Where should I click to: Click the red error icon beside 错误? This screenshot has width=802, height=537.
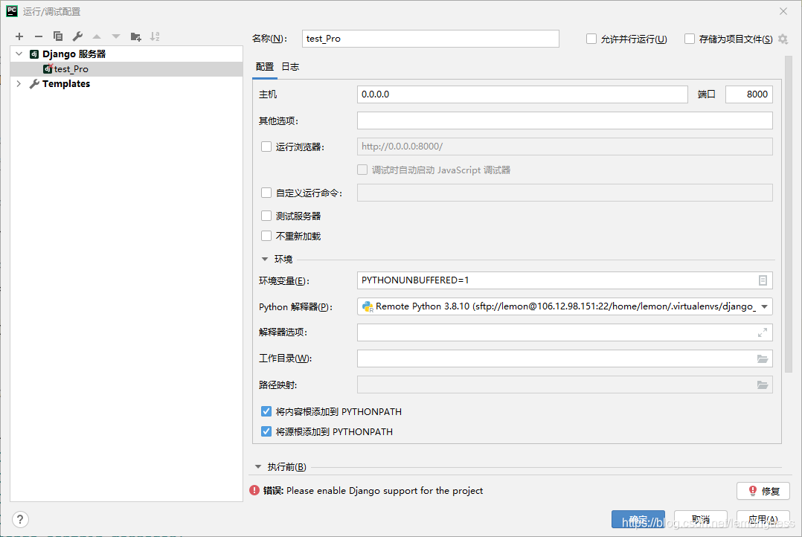pos(254,490)
